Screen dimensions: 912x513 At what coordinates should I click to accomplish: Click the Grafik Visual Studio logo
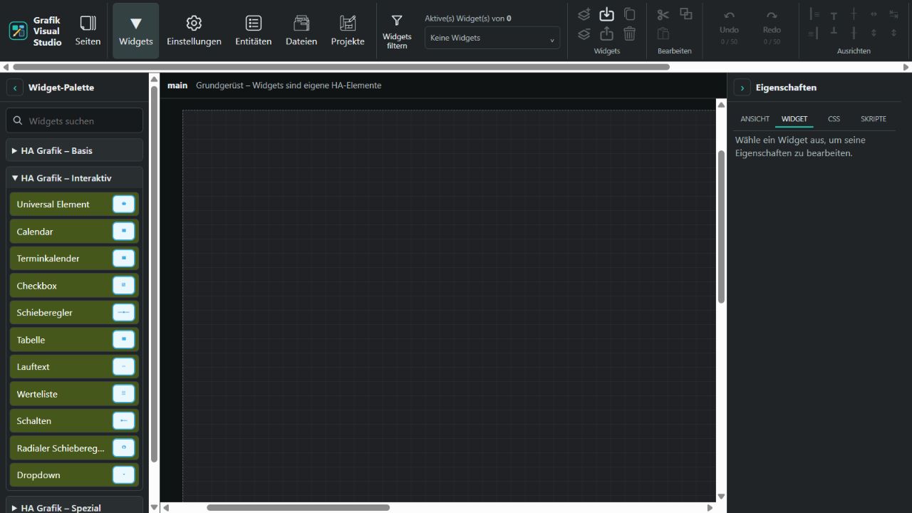click(x=17, y=31)
